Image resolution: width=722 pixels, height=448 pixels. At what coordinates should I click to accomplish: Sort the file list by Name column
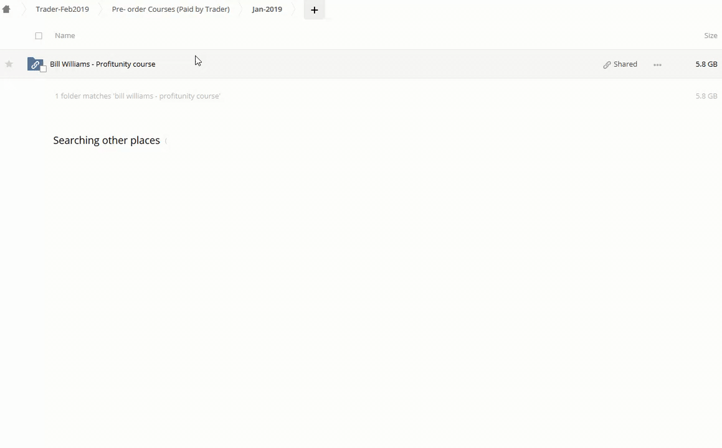coord(65,35)
